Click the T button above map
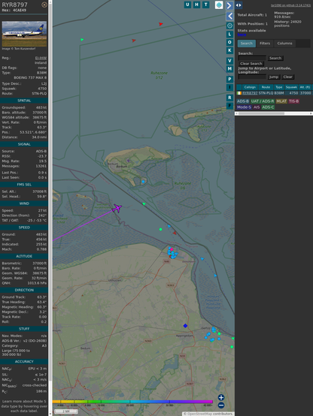Screen dimensions: 313x416 [x=205, y=5]
